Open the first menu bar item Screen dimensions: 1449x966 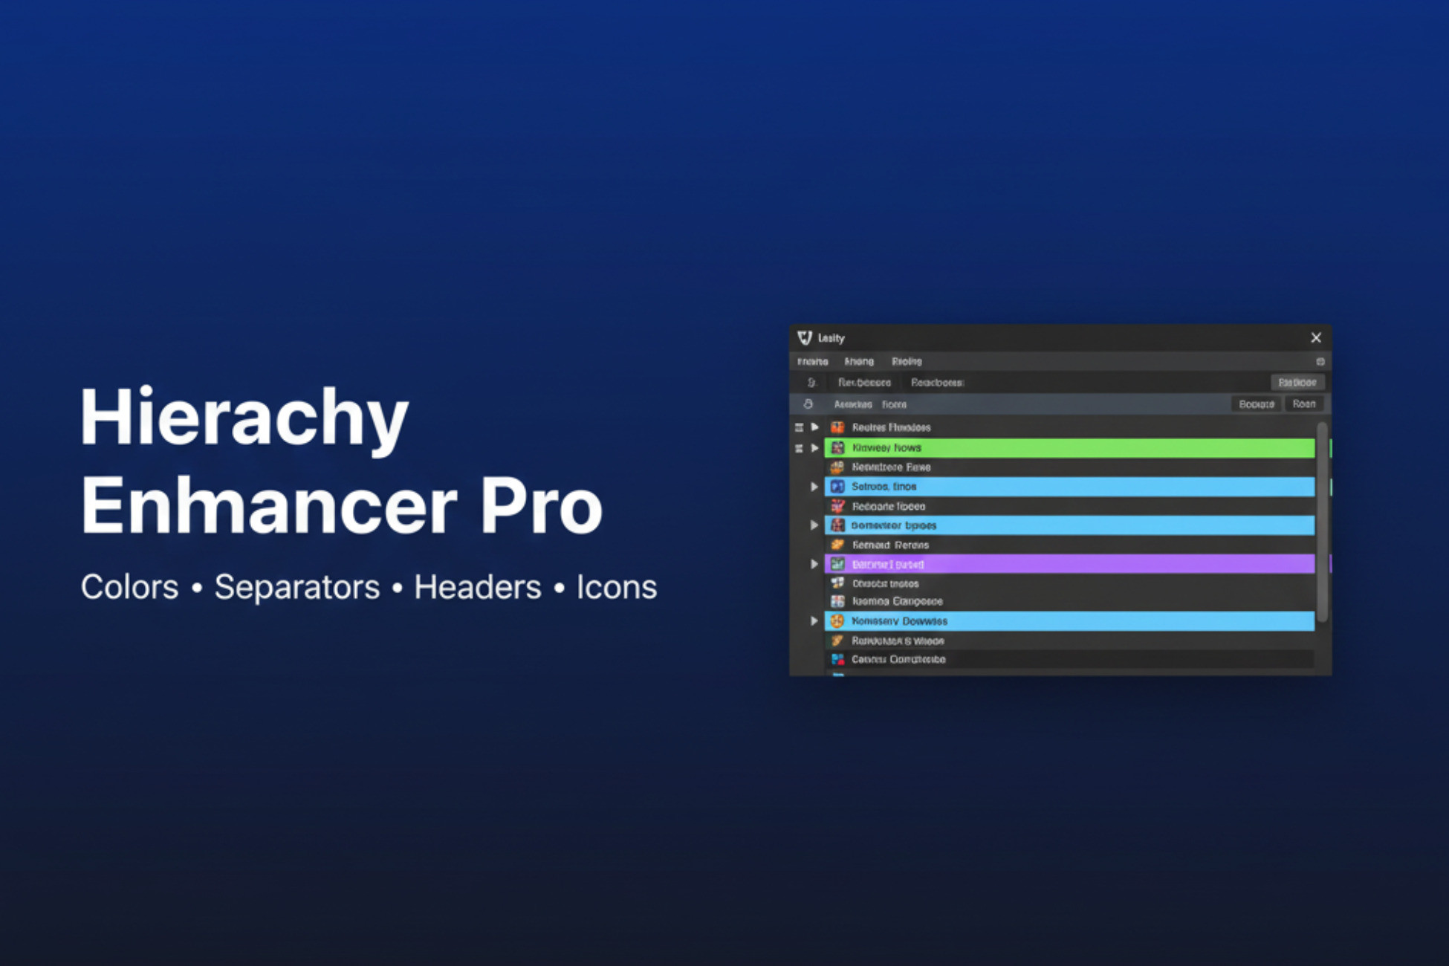[x=812, y=362]
